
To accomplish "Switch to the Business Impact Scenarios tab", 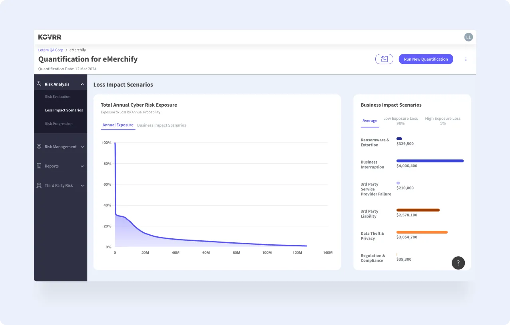I will tap(161, 125).
